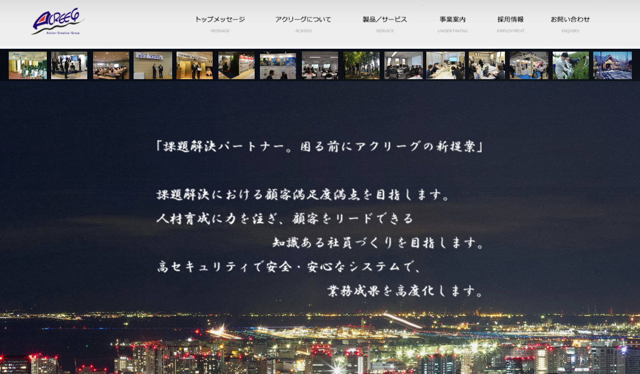This screenshot has width=640, height=374.
Task: Click the thumbnail of the exhibition hall presentation
Action: click(x=69, y=65)
